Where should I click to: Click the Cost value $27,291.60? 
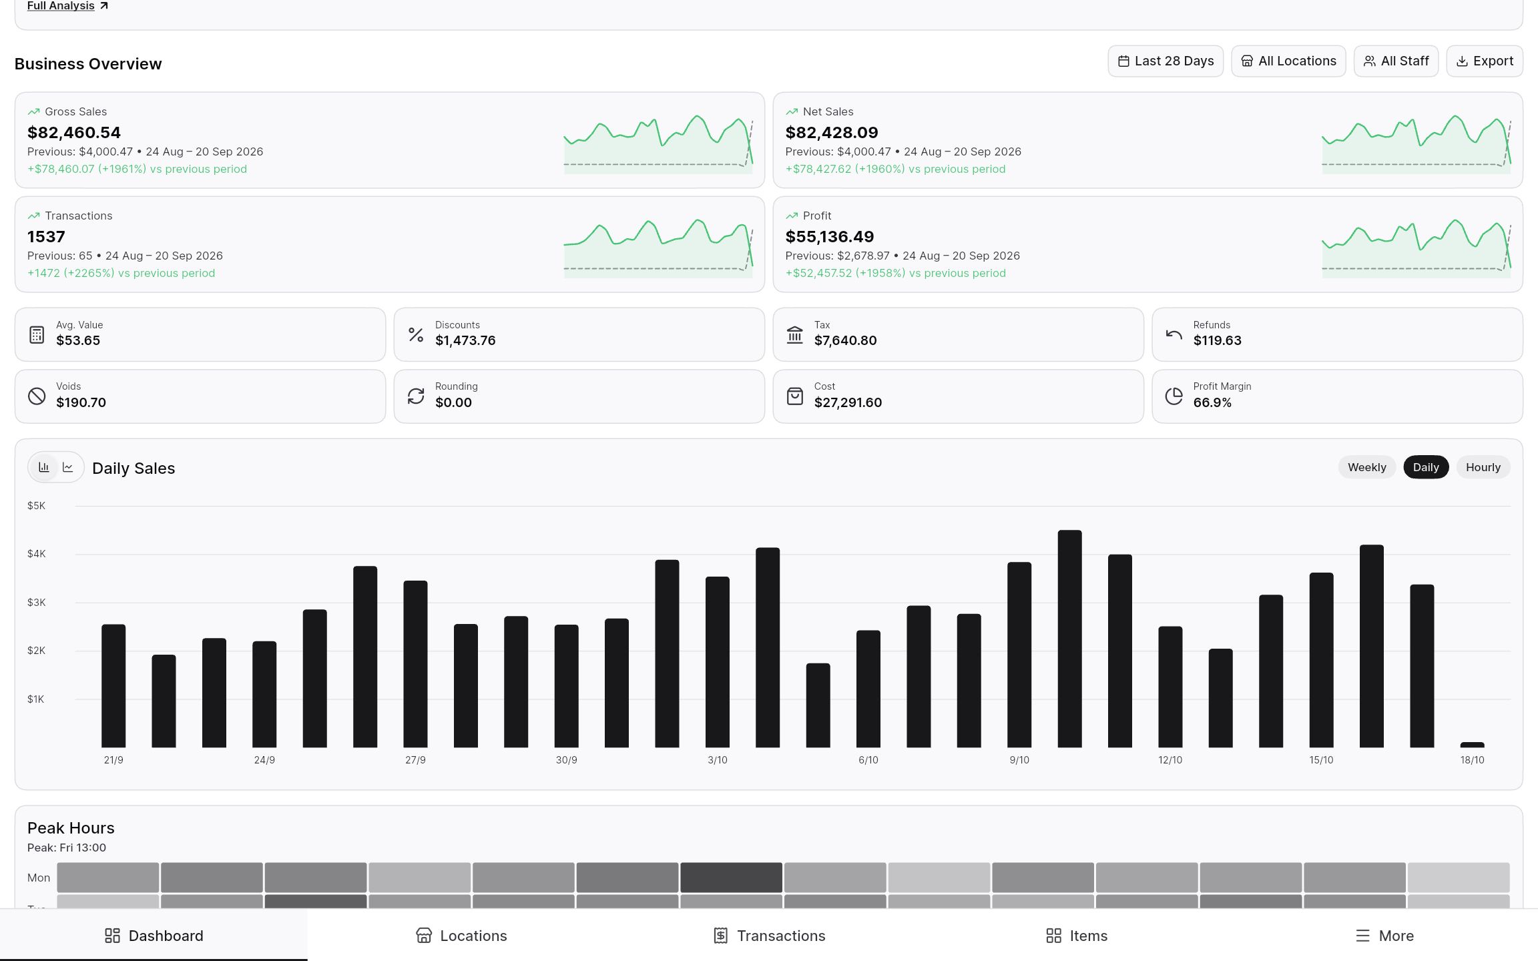click(x=848, y=402)
